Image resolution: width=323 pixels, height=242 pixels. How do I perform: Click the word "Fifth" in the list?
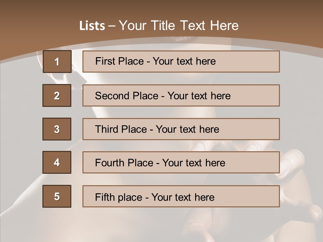104,197
